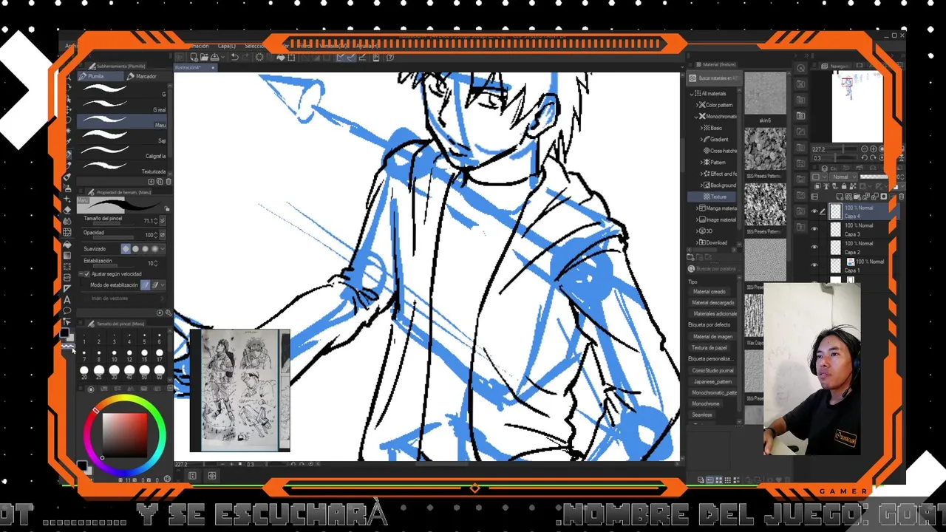Click the lock layer icon
The image size is (946, 532).
pos(844,185)
